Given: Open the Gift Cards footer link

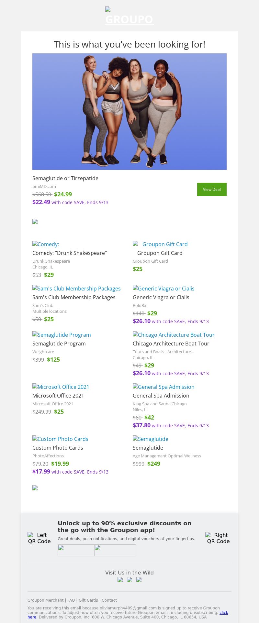Looking at the screenshot, I should 88,600.
